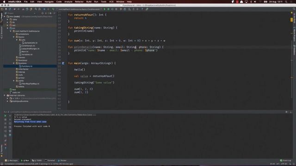Click the Replace toolbar icon

39,9
